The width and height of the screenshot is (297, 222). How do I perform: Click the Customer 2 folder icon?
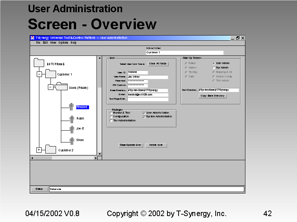tap(50, 149)
